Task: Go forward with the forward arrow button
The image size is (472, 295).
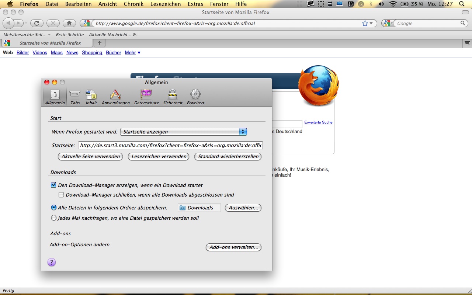Action: [x=19, y=23]
